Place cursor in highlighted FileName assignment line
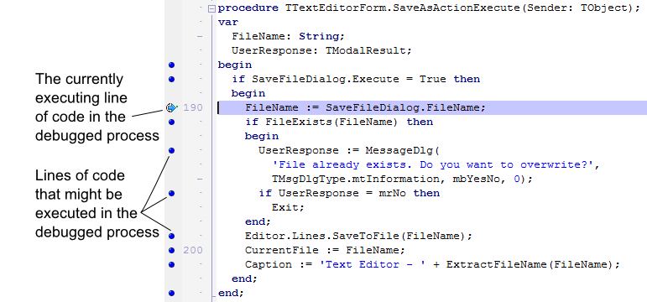Viewport: 647px width, 302px height. tap(432, 107)
